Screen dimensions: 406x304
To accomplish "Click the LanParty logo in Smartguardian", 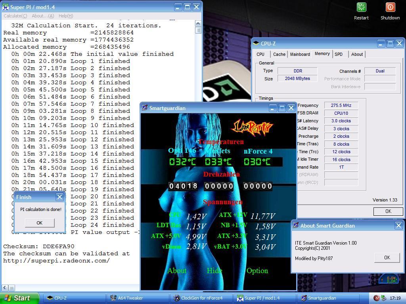I will [252, 127].
